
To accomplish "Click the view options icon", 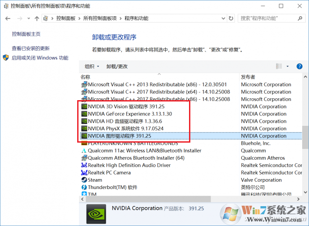I will [279, 66].
